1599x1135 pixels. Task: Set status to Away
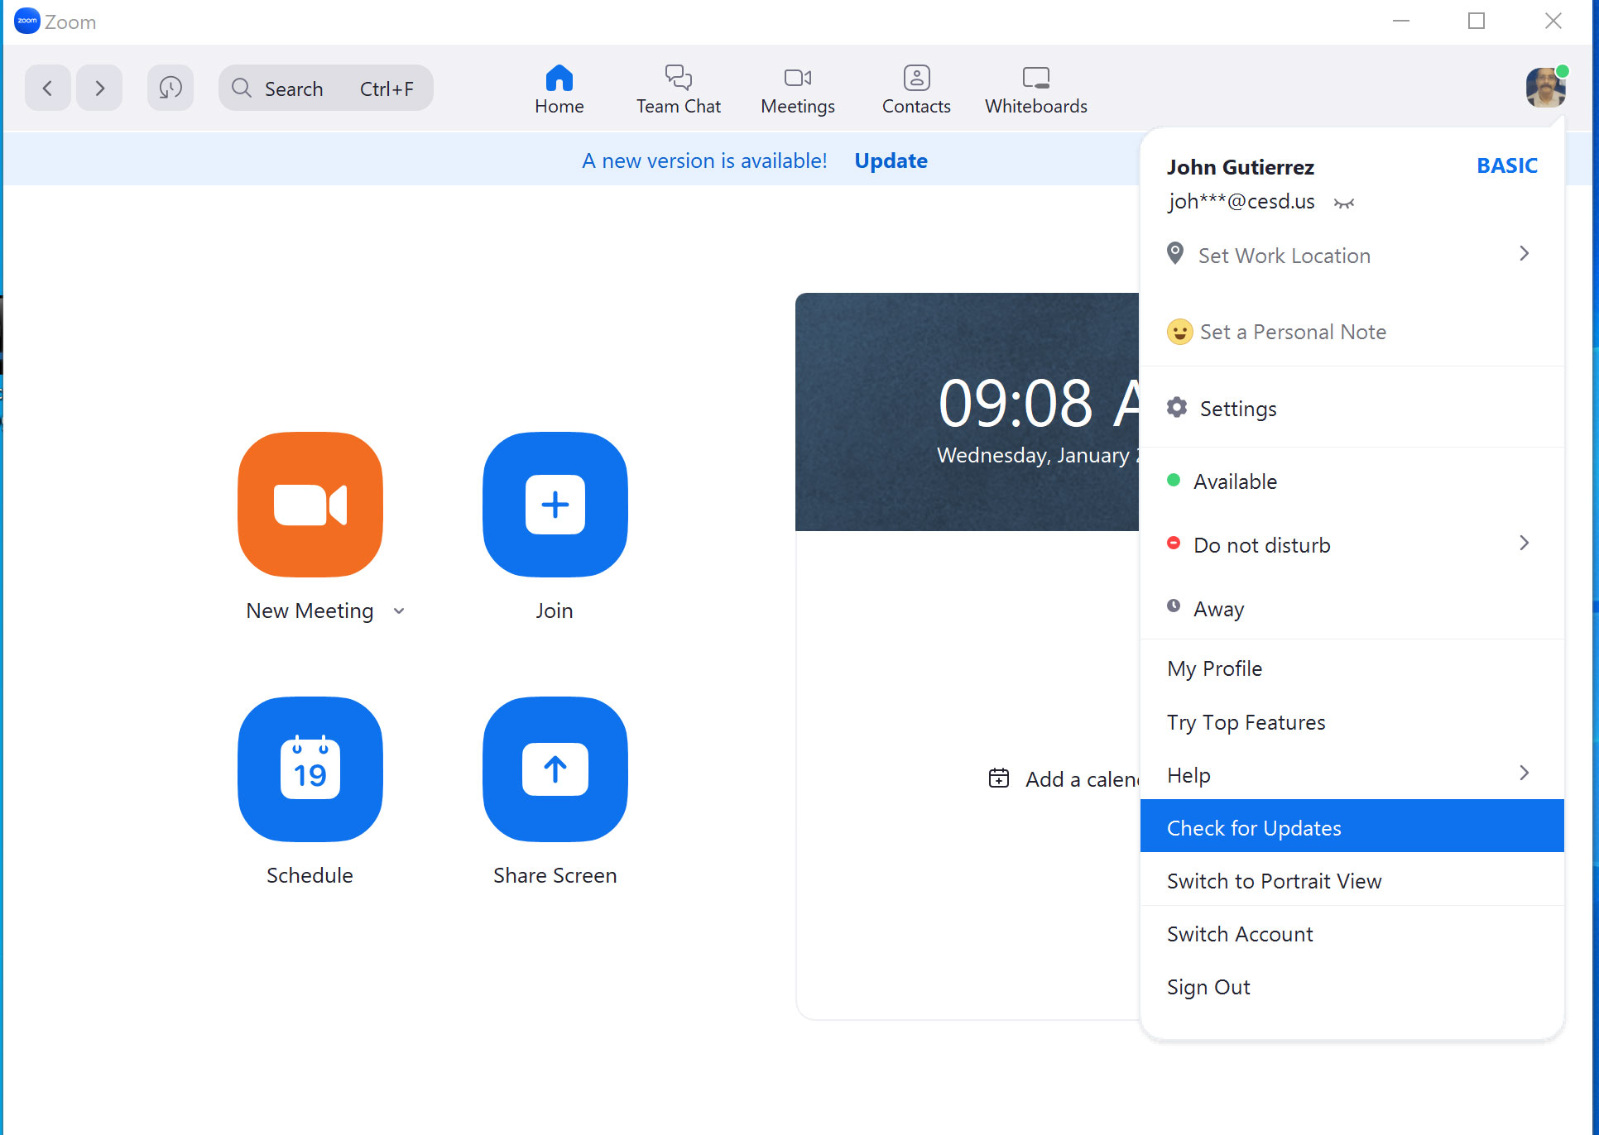1218,609
